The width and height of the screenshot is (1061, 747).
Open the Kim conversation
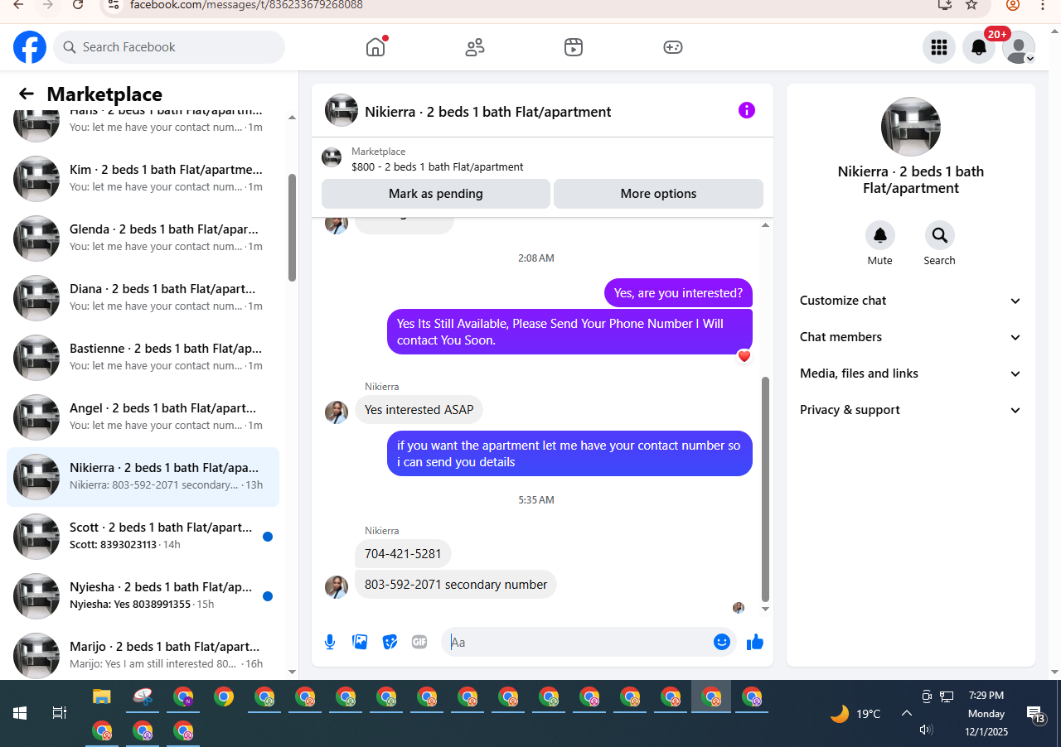pyautogui.click(x=143, y=179)
